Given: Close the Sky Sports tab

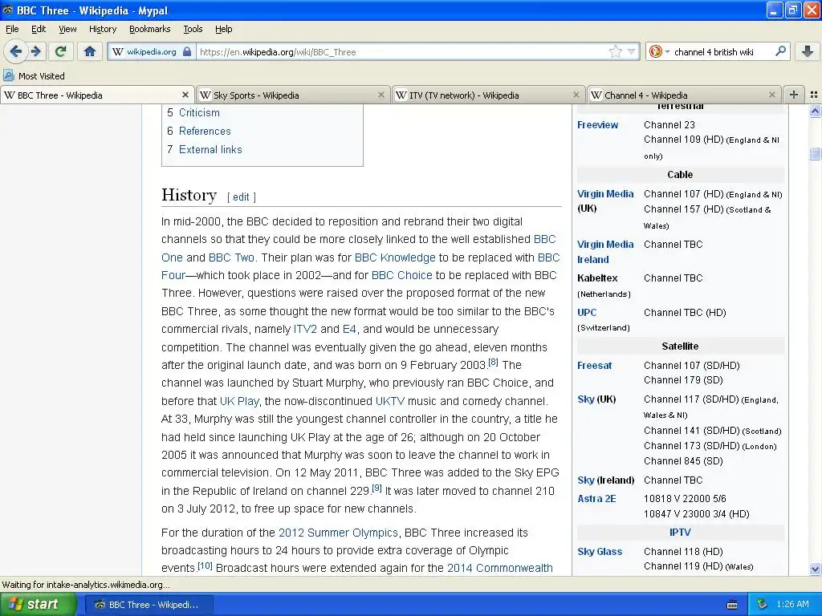Looking at the screenshot, I should (x=381, y=95).
